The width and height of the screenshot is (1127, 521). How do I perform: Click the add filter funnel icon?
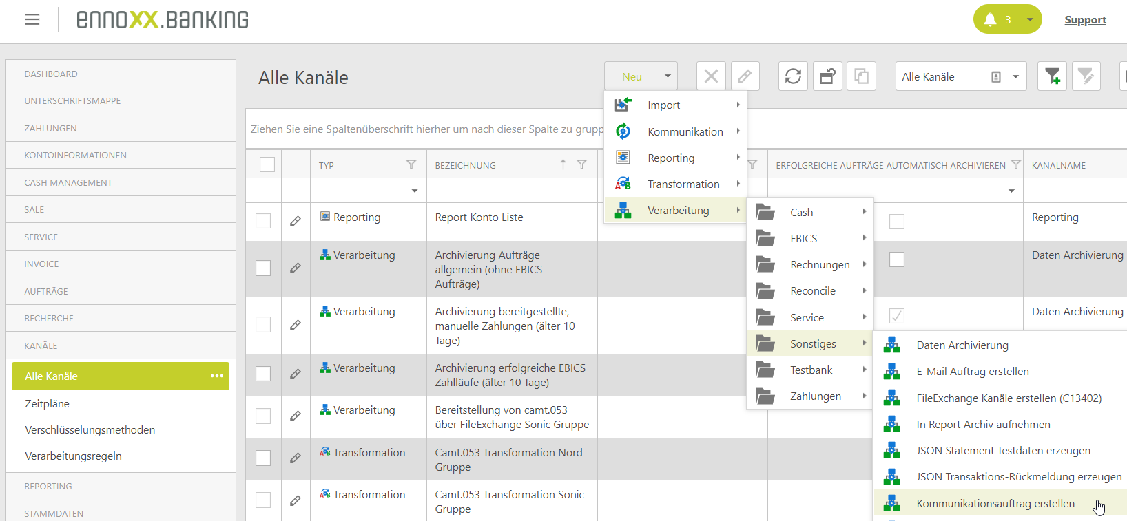coord(1052,76)
